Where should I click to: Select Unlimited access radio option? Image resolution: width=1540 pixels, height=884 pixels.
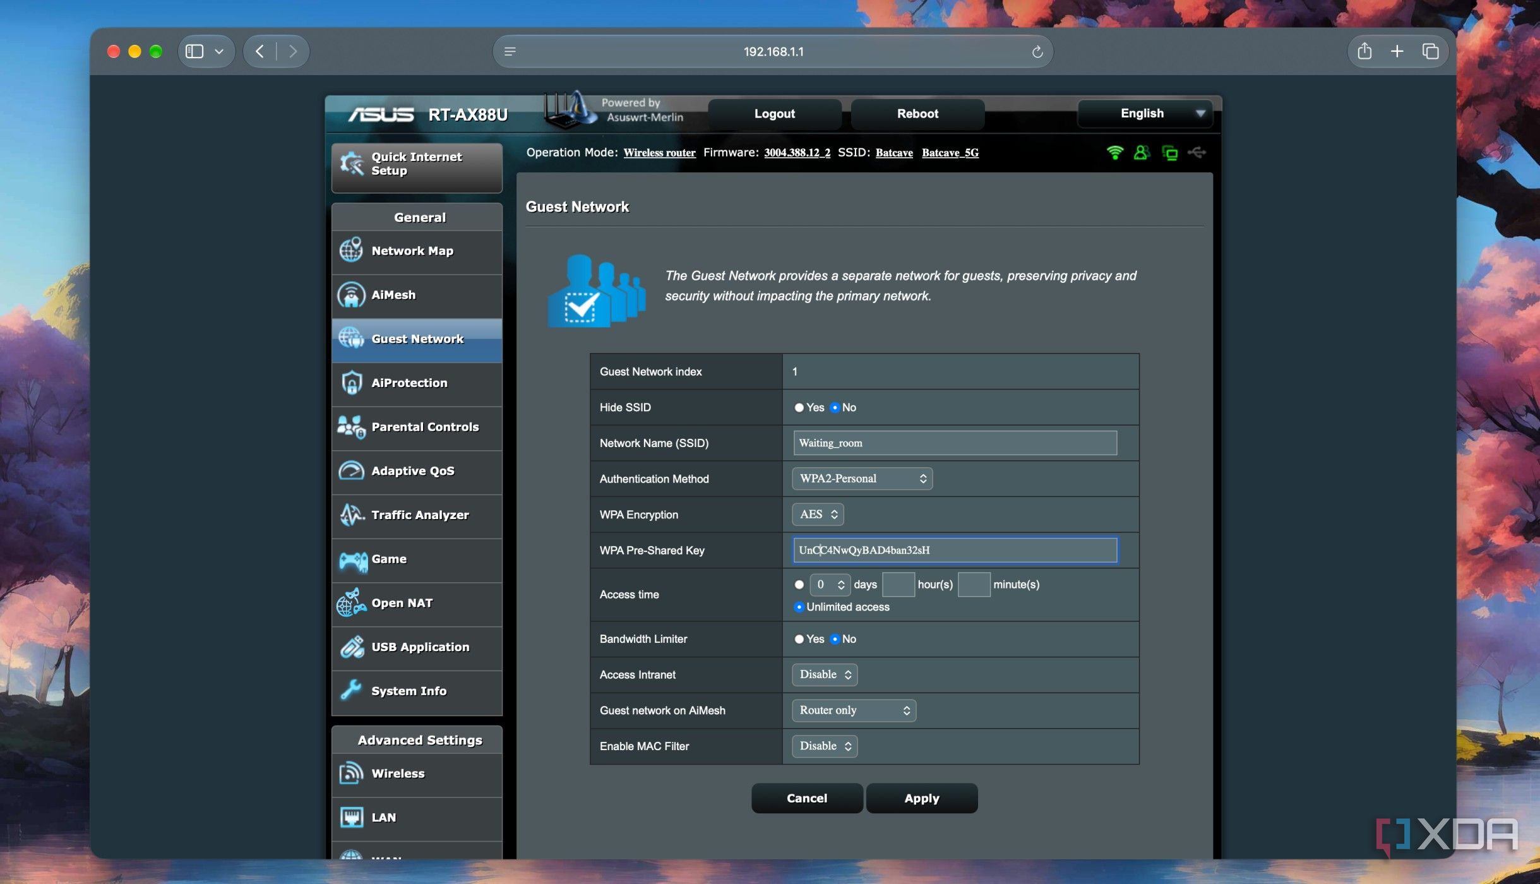pos(799,607)
